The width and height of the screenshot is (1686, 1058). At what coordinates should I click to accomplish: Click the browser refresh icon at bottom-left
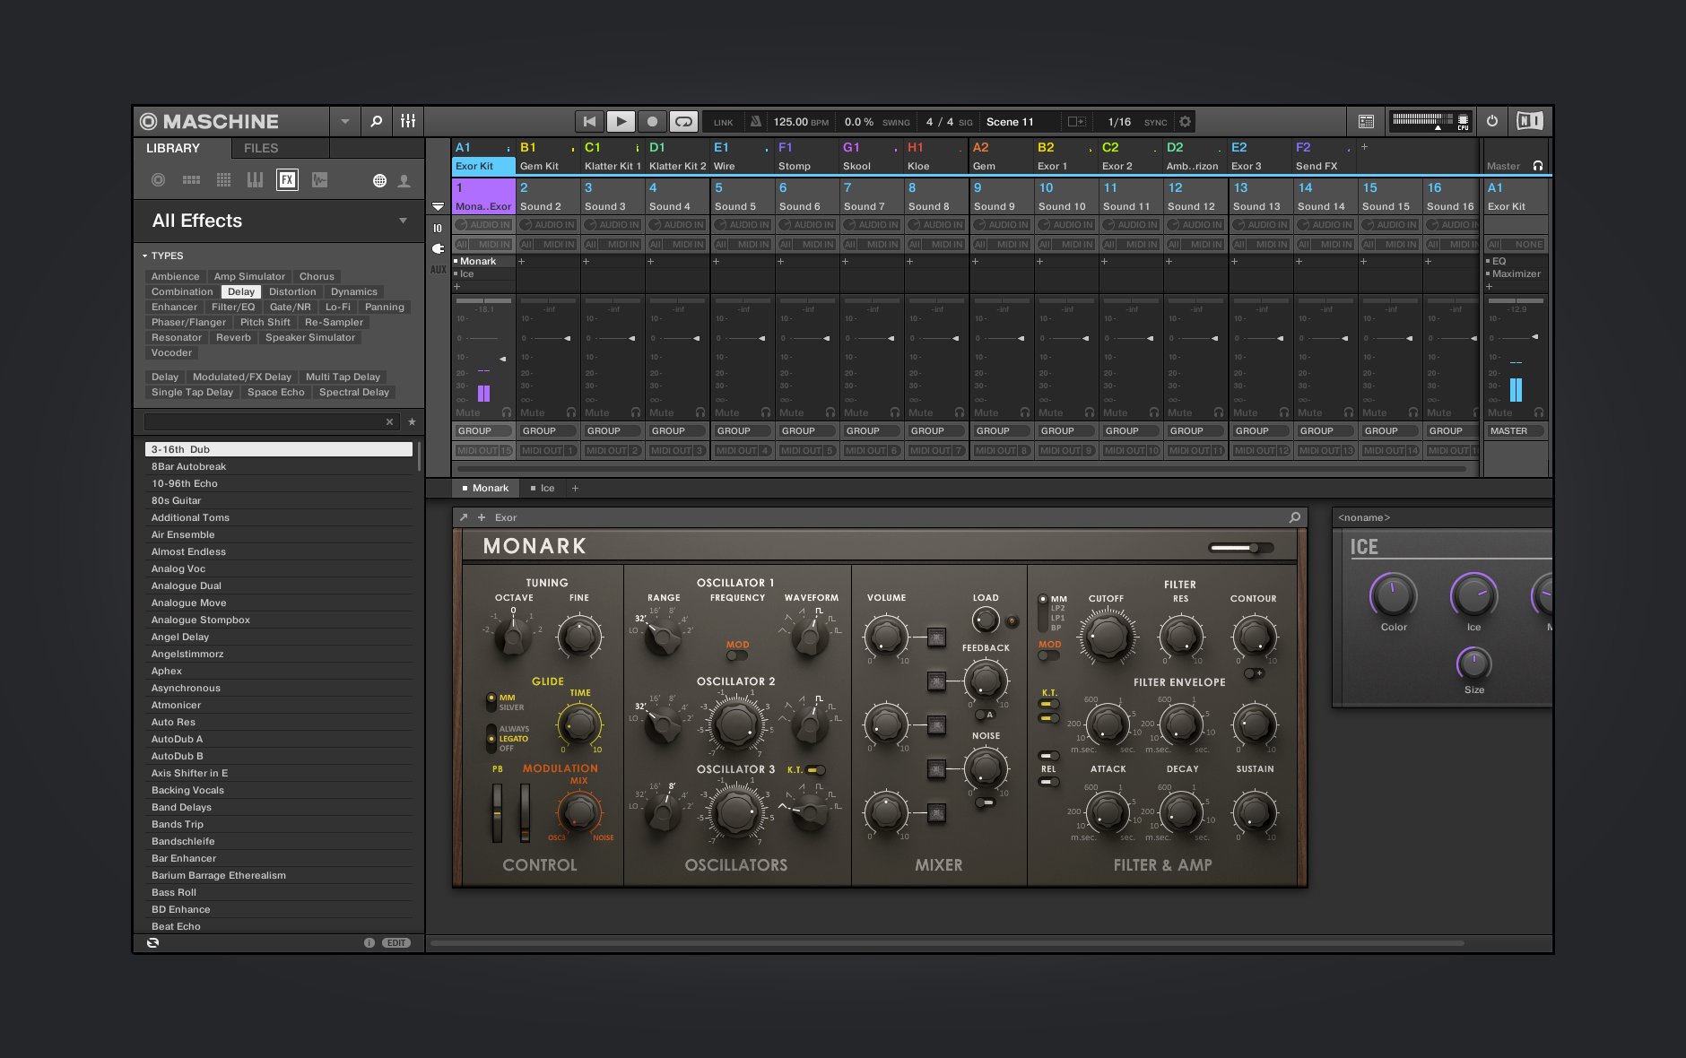pyautogui.click(x=153, y=943)
